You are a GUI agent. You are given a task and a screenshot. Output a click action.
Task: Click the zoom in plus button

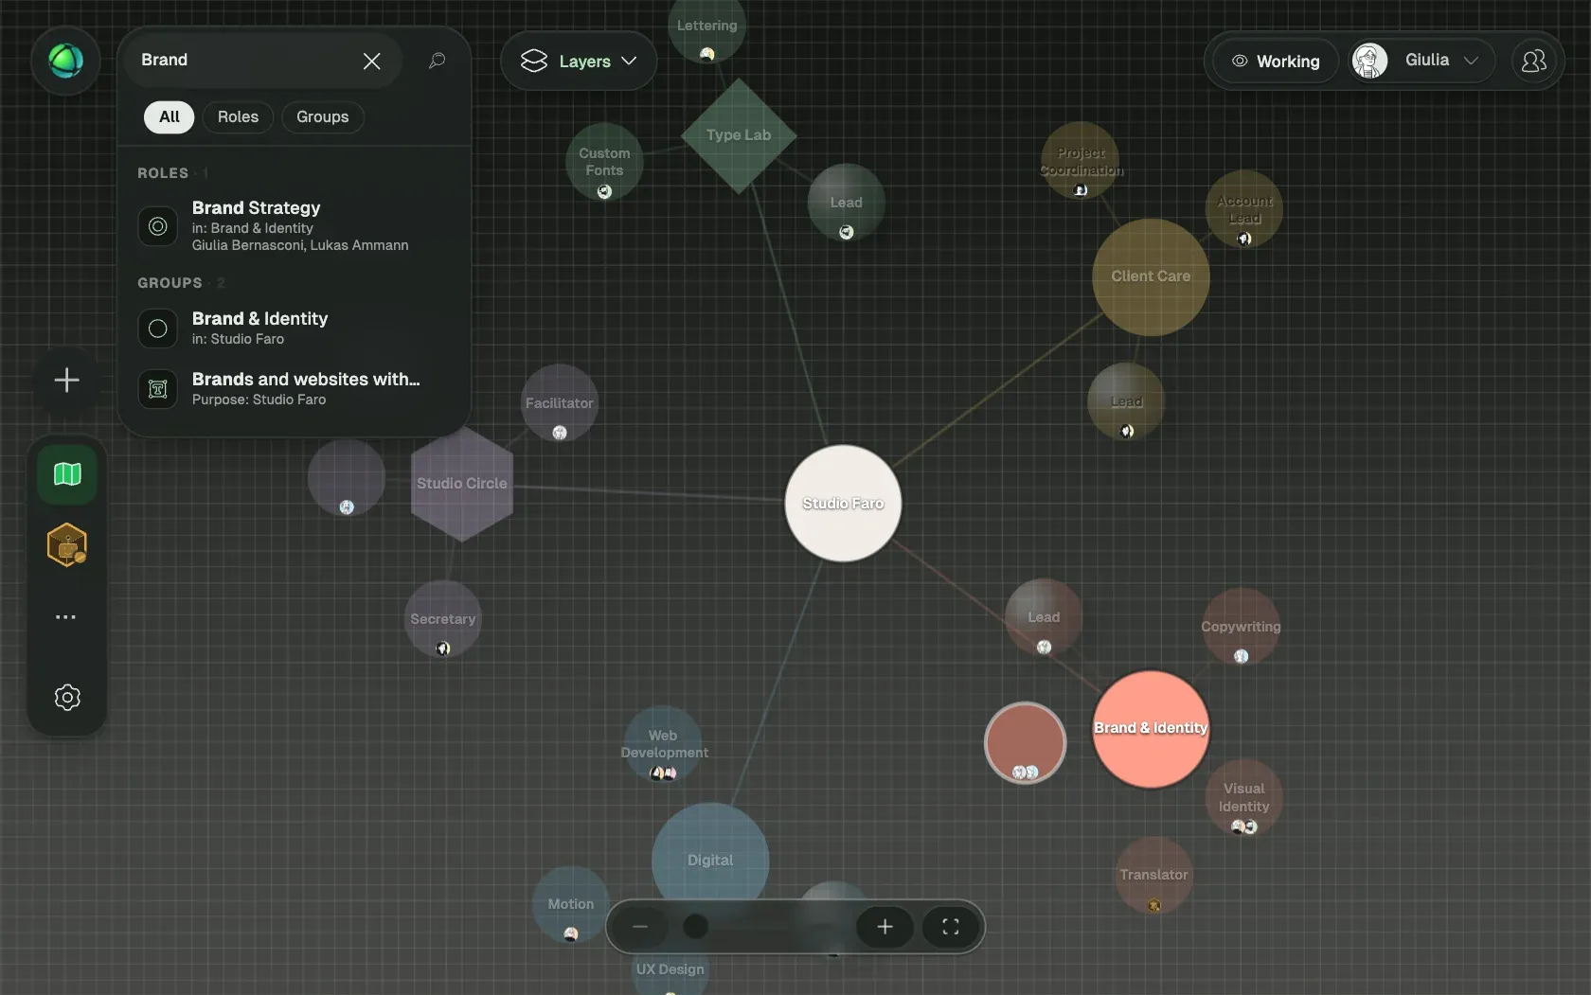(x=885, y=927)
